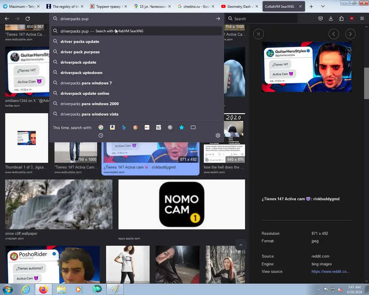Switch to the Торрент трекер tab
369x295 pixels.
(x=109, y=6)
